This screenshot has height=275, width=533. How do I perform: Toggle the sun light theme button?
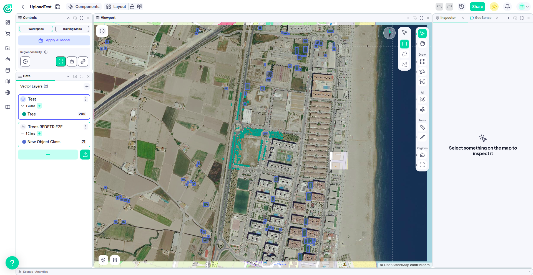point(494,7)
